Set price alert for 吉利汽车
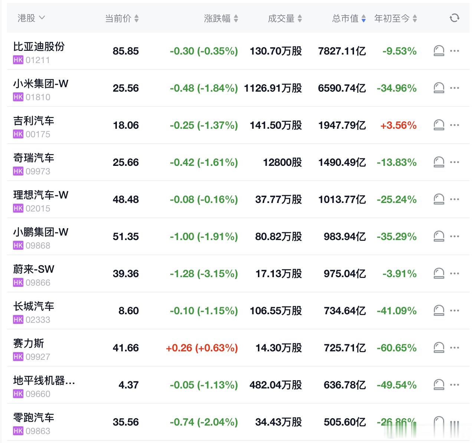Screen dimensions: 475x443 [439, 125]
